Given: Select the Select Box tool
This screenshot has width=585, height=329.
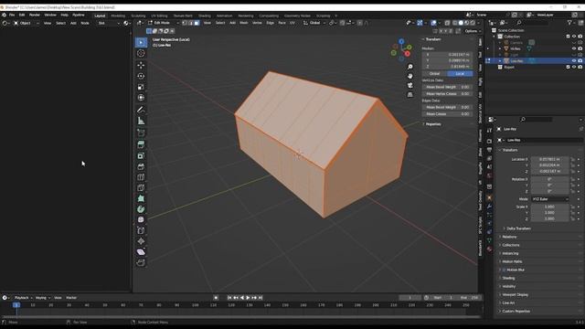Looking at the screenshot, I should pos(141,43).
